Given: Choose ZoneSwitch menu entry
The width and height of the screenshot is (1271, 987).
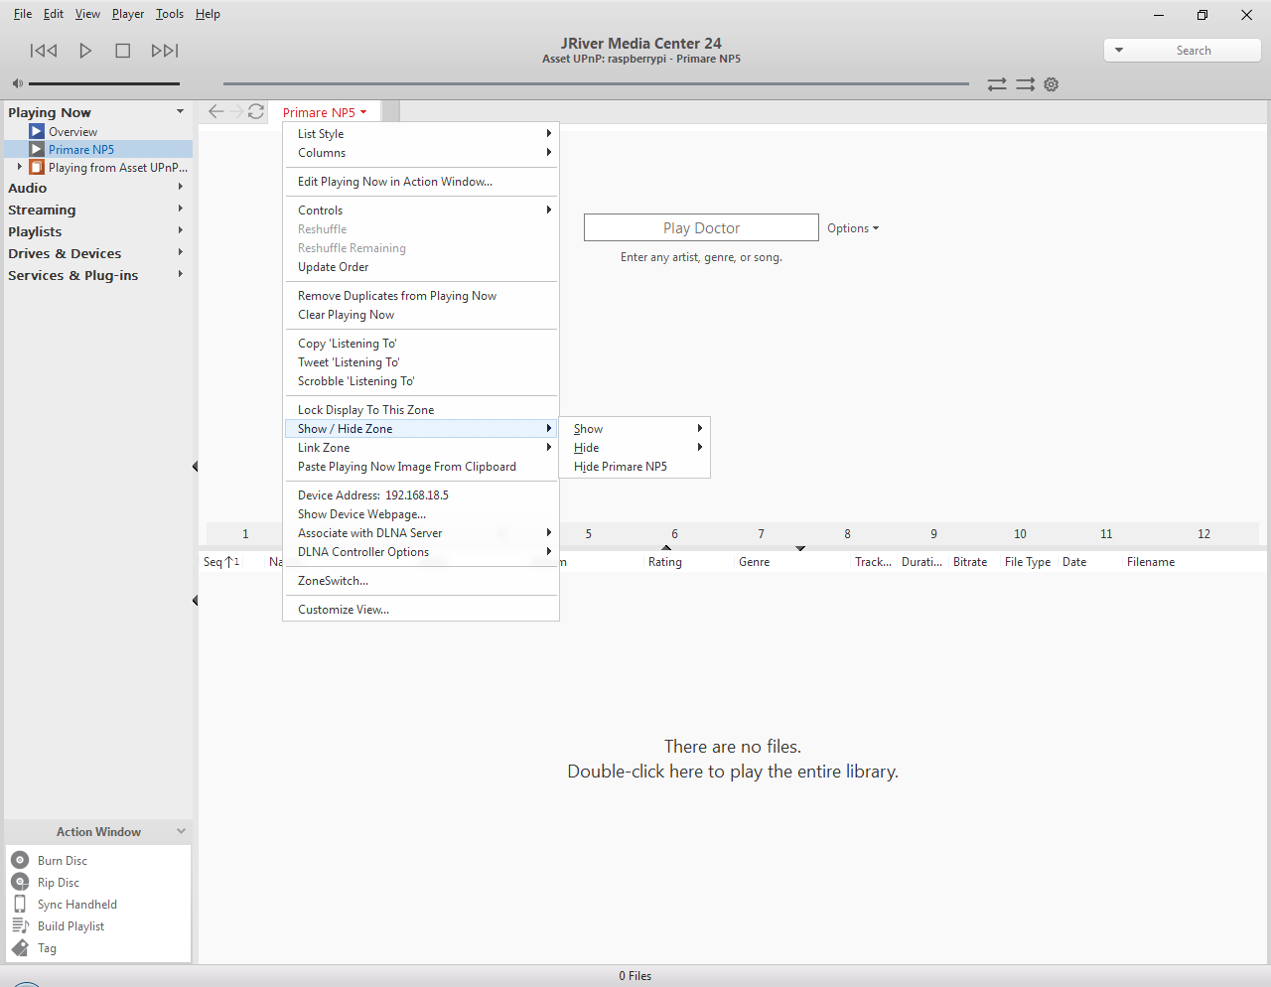Looking at the screenshot, I should click(x=421, y=580).
